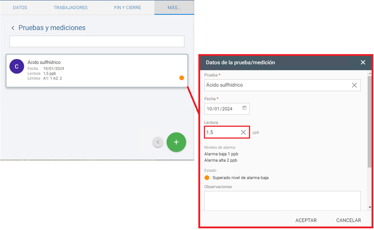Select the FIN Y CIERRE tab
Screen dimensions: 374x230
pyautogui.click(x=127, y=7)
